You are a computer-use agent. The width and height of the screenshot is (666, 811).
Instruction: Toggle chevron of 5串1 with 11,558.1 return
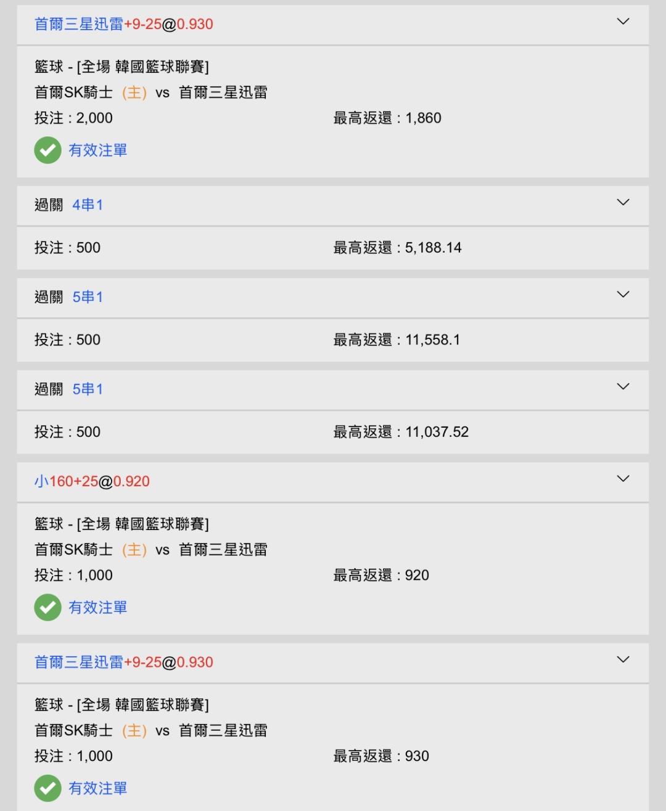[x=623, y=295]
